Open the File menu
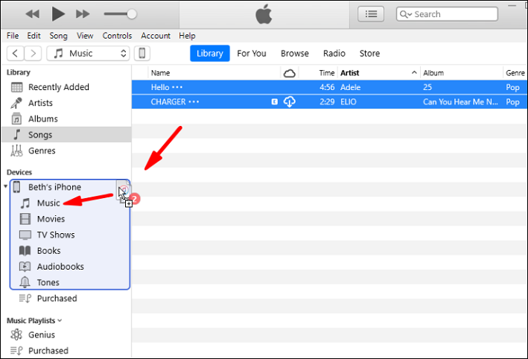 pyautogui.click(x=13, y=36)
